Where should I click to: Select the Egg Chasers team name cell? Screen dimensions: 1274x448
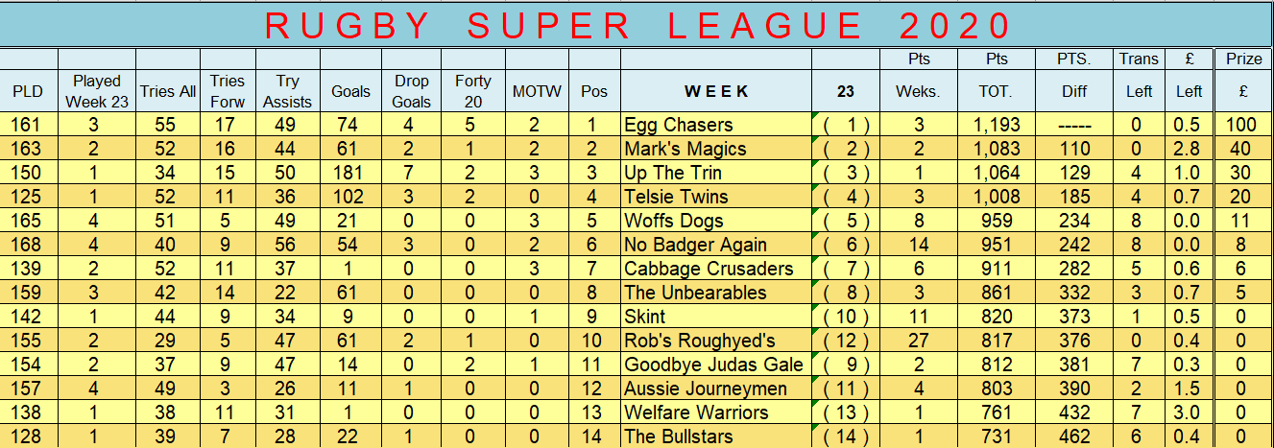coord(716,125)
